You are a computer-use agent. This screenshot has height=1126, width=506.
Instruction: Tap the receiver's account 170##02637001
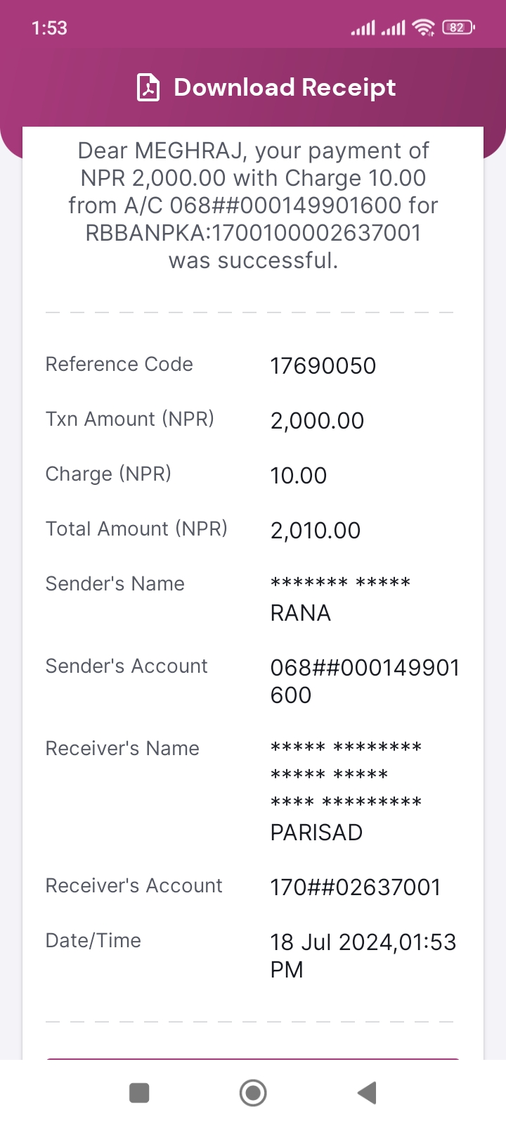(356, 887)
